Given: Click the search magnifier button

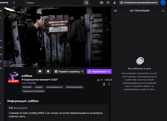Looking at the screenshot, I should [86, 3].
